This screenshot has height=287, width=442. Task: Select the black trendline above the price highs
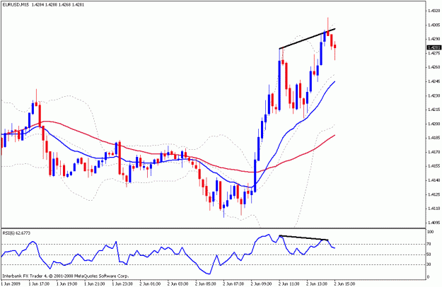307,39
